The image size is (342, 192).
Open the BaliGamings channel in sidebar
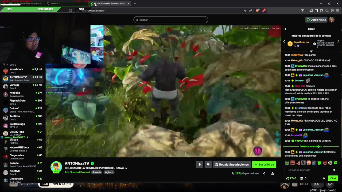(23, 125)
